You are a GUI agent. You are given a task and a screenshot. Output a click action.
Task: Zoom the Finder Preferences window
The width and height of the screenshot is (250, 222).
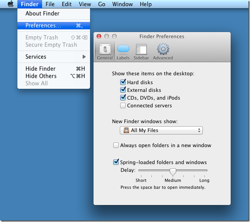[x=114, y=36]
